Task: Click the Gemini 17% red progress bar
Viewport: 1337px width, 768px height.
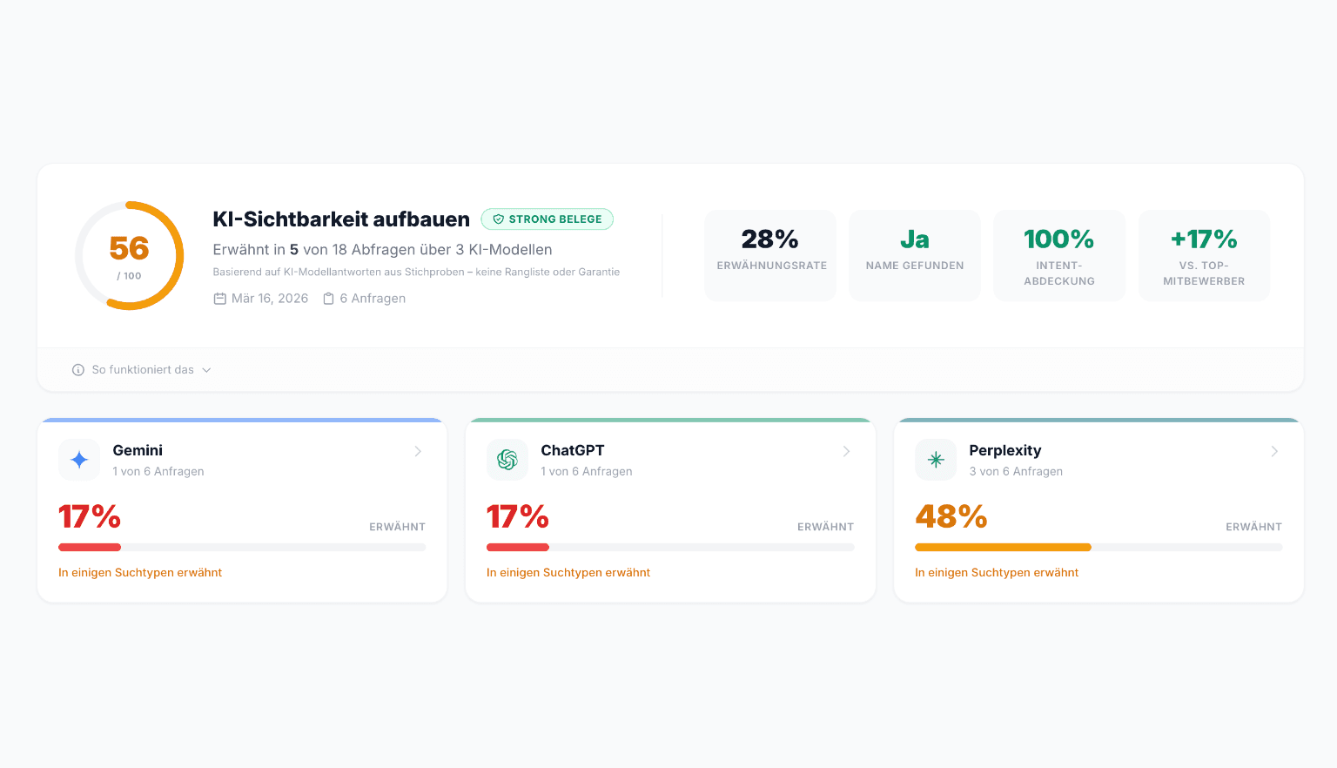Action: pos(90,548)
